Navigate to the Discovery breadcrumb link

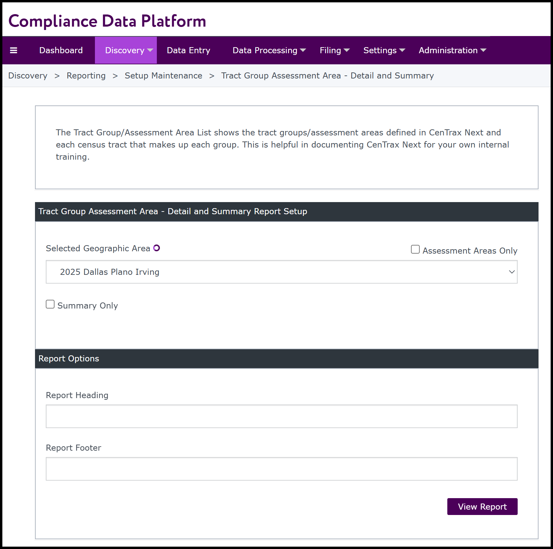28,76
